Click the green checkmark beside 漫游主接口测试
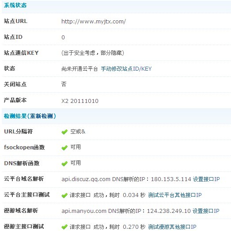Image resolution: width=231 pixels, height=231 pixels. (x=64, y=227)
